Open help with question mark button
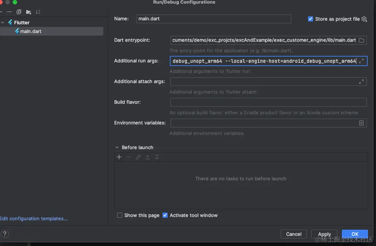Viewport: 376px width, 246px height. point(5,234)
